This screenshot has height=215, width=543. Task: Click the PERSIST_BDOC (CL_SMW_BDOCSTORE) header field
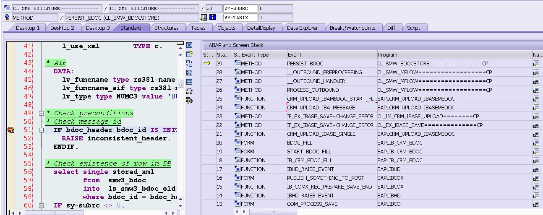pyautogui.click(x=131, y=18)
